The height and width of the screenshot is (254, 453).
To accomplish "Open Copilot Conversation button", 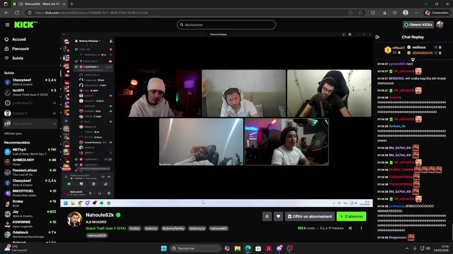I will click(437, 13).
